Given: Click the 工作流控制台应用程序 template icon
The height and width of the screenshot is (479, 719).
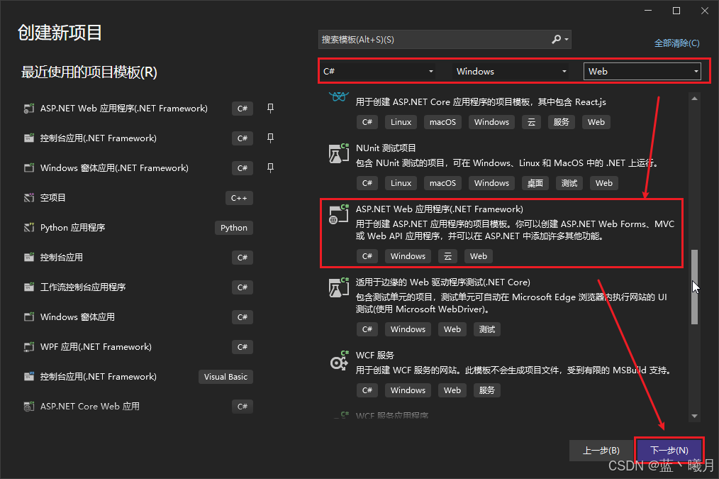Looking at the screenshot, I should (29, 287).
